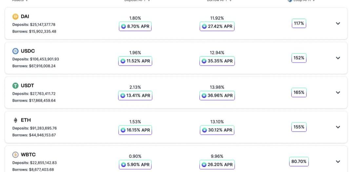Click reward icon in USDC 35.35% APR badge

(204, 61)
